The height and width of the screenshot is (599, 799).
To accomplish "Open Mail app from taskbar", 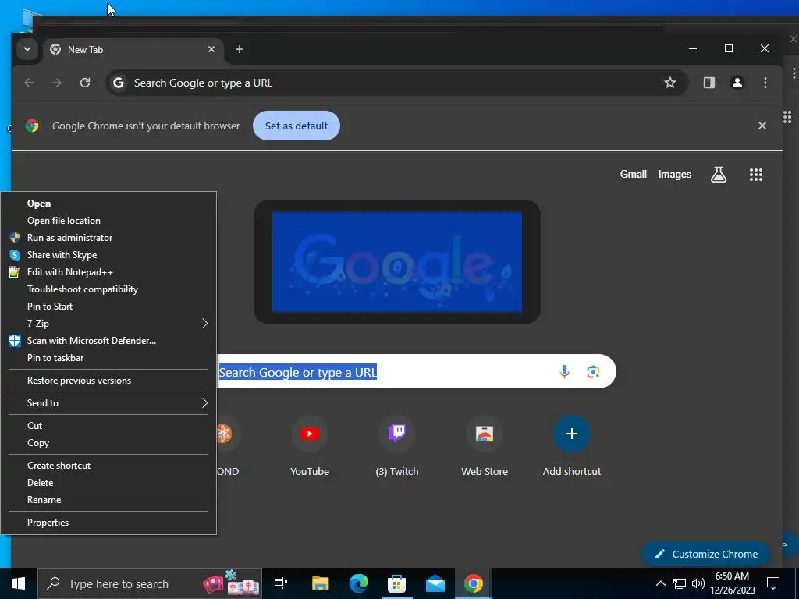I will click(435, 583).
